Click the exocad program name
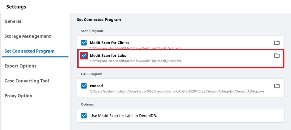Screen dimensions: 291x130 coord(96,86)
